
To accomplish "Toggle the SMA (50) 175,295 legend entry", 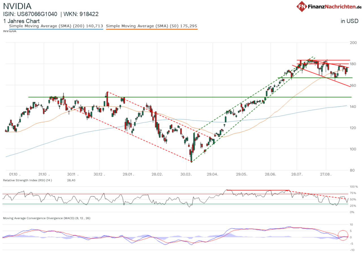I will 152,26.
